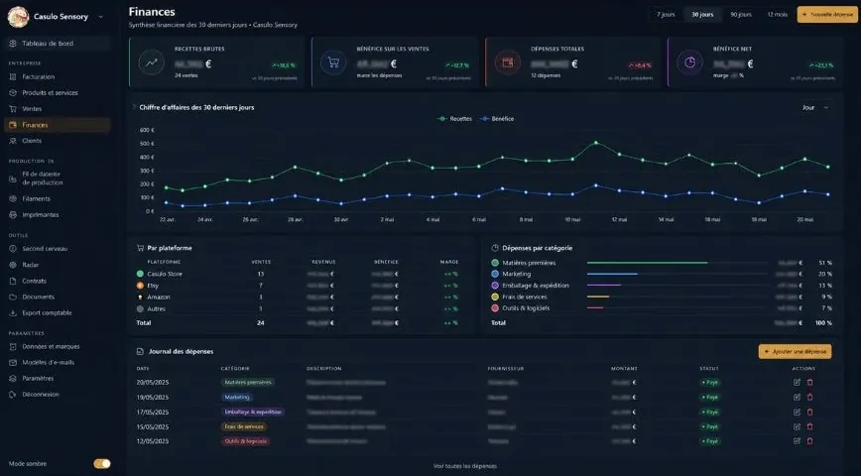
Task: Open the Jour granularity dropdown
Action: coord(815,108)
